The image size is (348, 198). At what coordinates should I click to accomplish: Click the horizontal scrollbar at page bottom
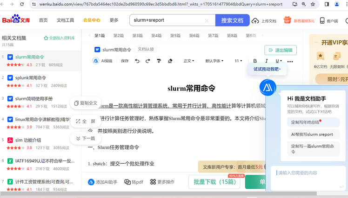[140, 193]
